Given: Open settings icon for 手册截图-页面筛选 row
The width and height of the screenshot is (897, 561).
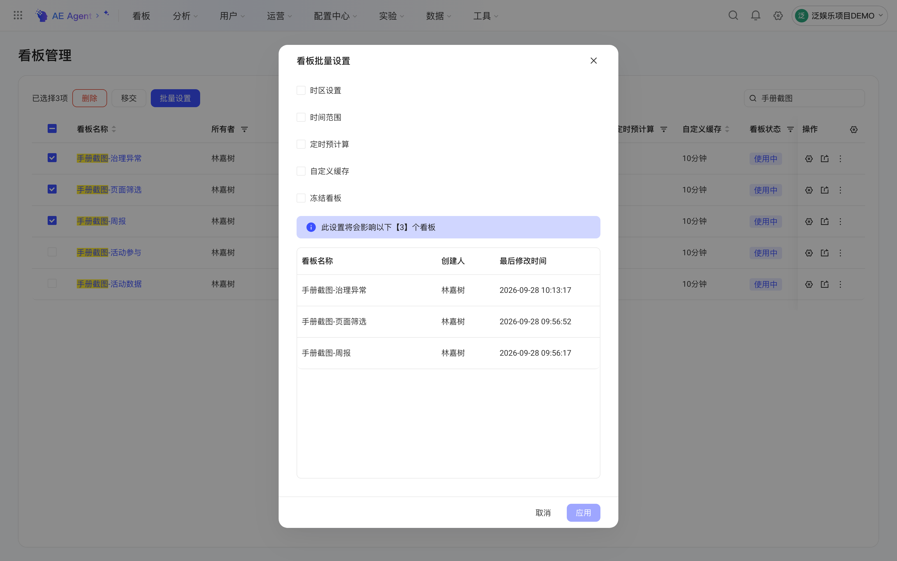Looking at the screenshot, I should [x=809, y=190].
